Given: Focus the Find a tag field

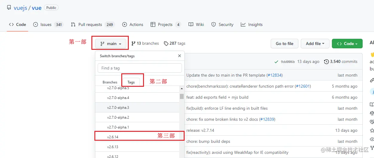Looking at the screenshot, I should click(x=140, y=68).
